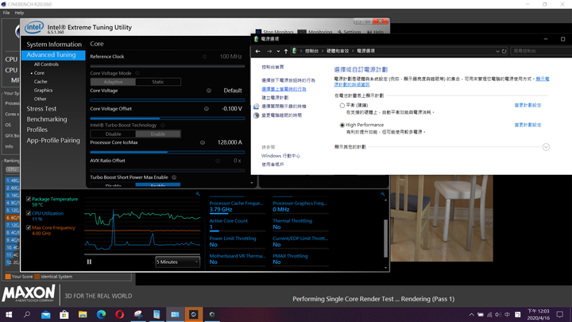
Task: Enable Intel Turbo Boost Technology
Action: coord(158,134)
